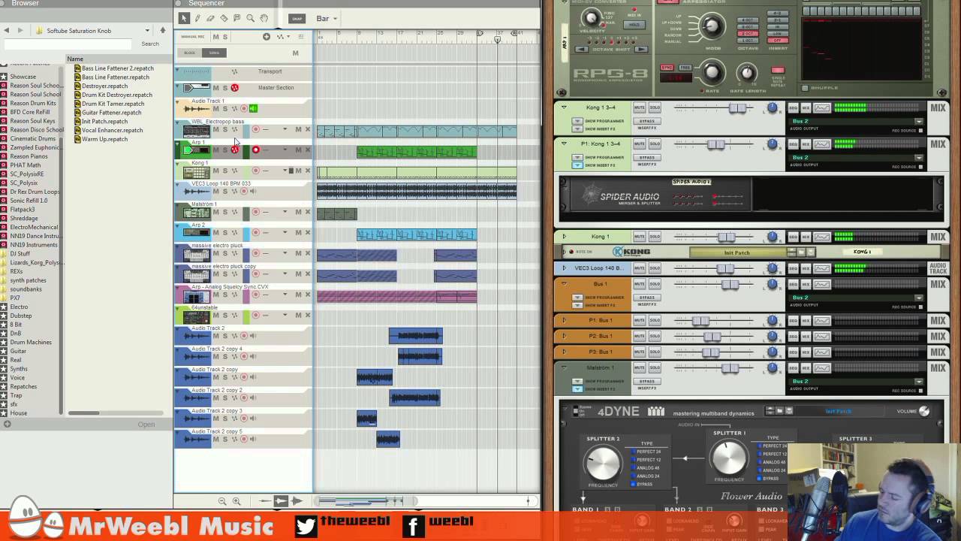Mute the Audio Track 1 track
Image resolution: width=961 pixels, height=541 pixels.
click(215, 109)
